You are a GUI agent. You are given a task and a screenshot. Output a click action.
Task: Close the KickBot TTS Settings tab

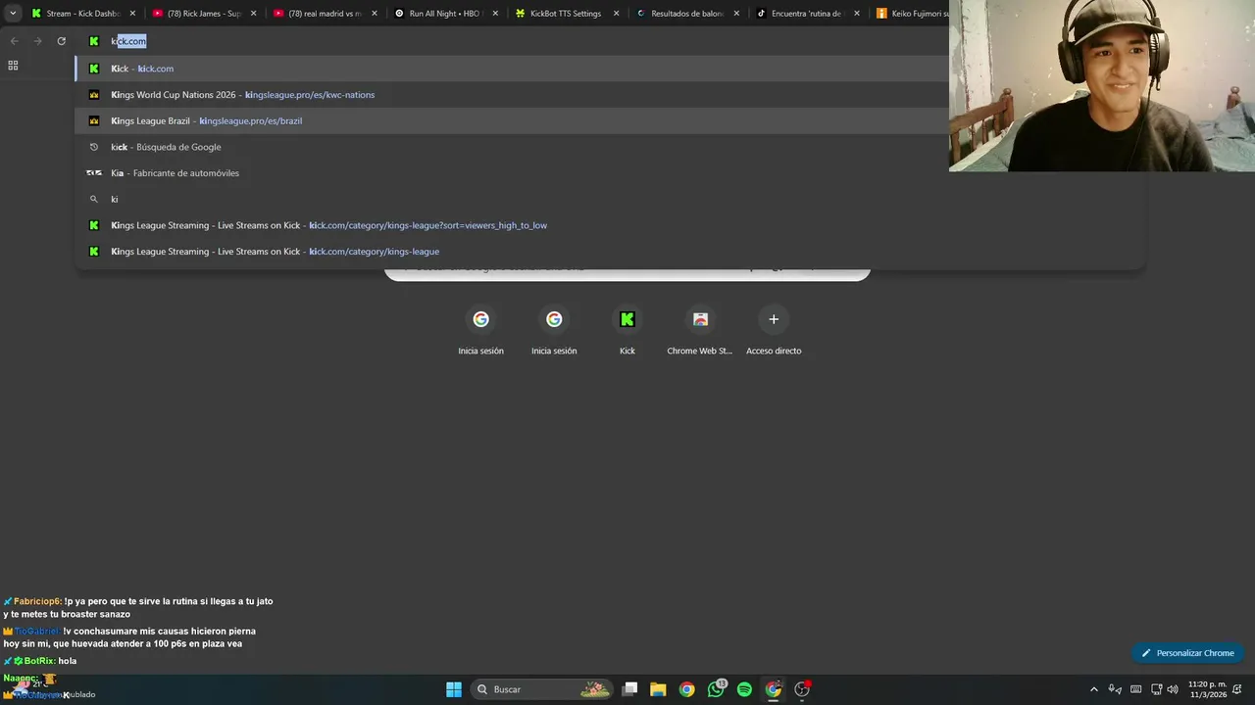(x=616, y=14)
